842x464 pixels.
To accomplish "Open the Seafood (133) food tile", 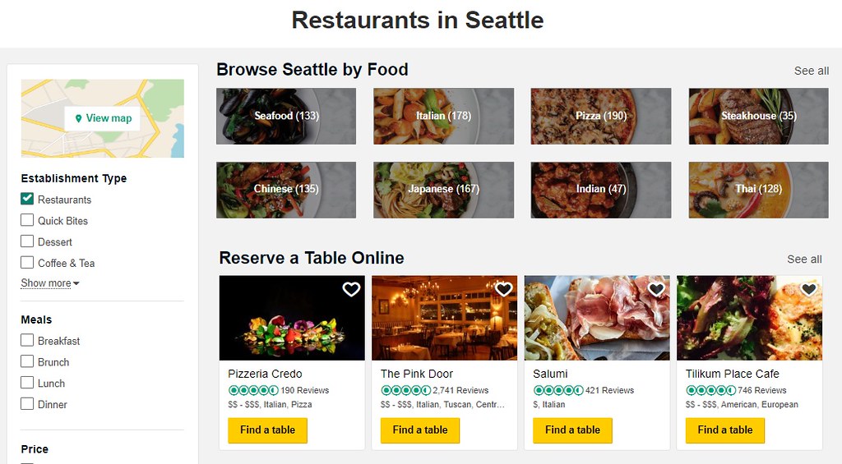I will point(286,116).
